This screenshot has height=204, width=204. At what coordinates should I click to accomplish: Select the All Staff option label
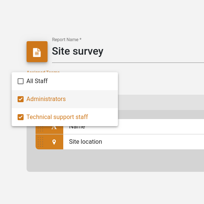(37, 81)
